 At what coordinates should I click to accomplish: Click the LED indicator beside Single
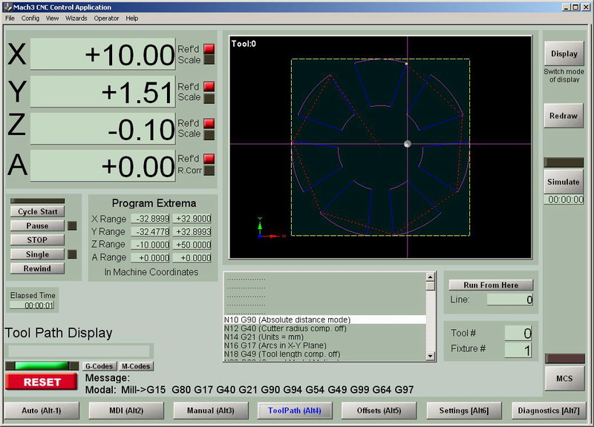(x=72, y=254)
